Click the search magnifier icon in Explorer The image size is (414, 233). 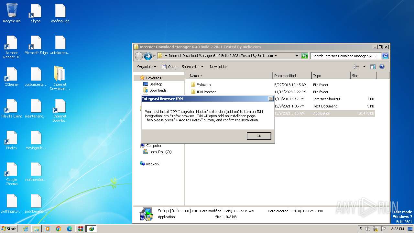pyautogui.click(x=385, y=56)
